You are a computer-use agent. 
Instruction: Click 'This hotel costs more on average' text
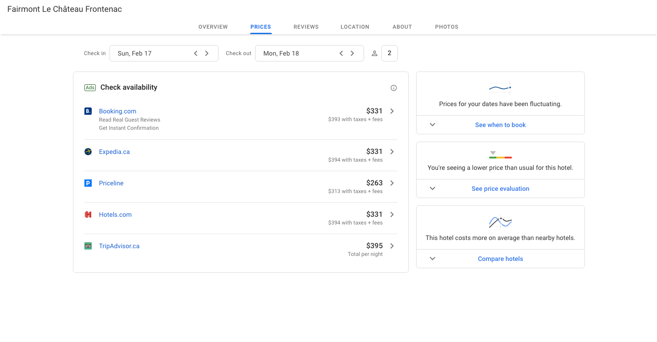[501, 238]
